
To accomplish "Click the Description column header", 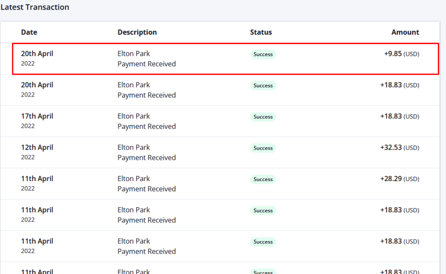I will point(137,32).
